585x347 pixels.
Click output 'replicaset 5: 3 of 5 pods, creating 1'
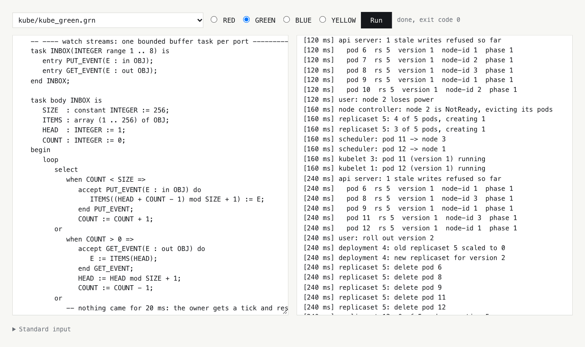point(394,129)
